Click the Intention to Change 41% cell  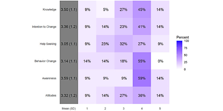(142, 27)
